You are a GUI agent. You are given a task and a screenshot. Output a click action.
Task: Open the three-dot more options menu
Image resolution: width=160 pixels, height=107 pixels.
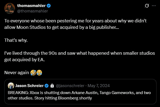tap(154, 6)
